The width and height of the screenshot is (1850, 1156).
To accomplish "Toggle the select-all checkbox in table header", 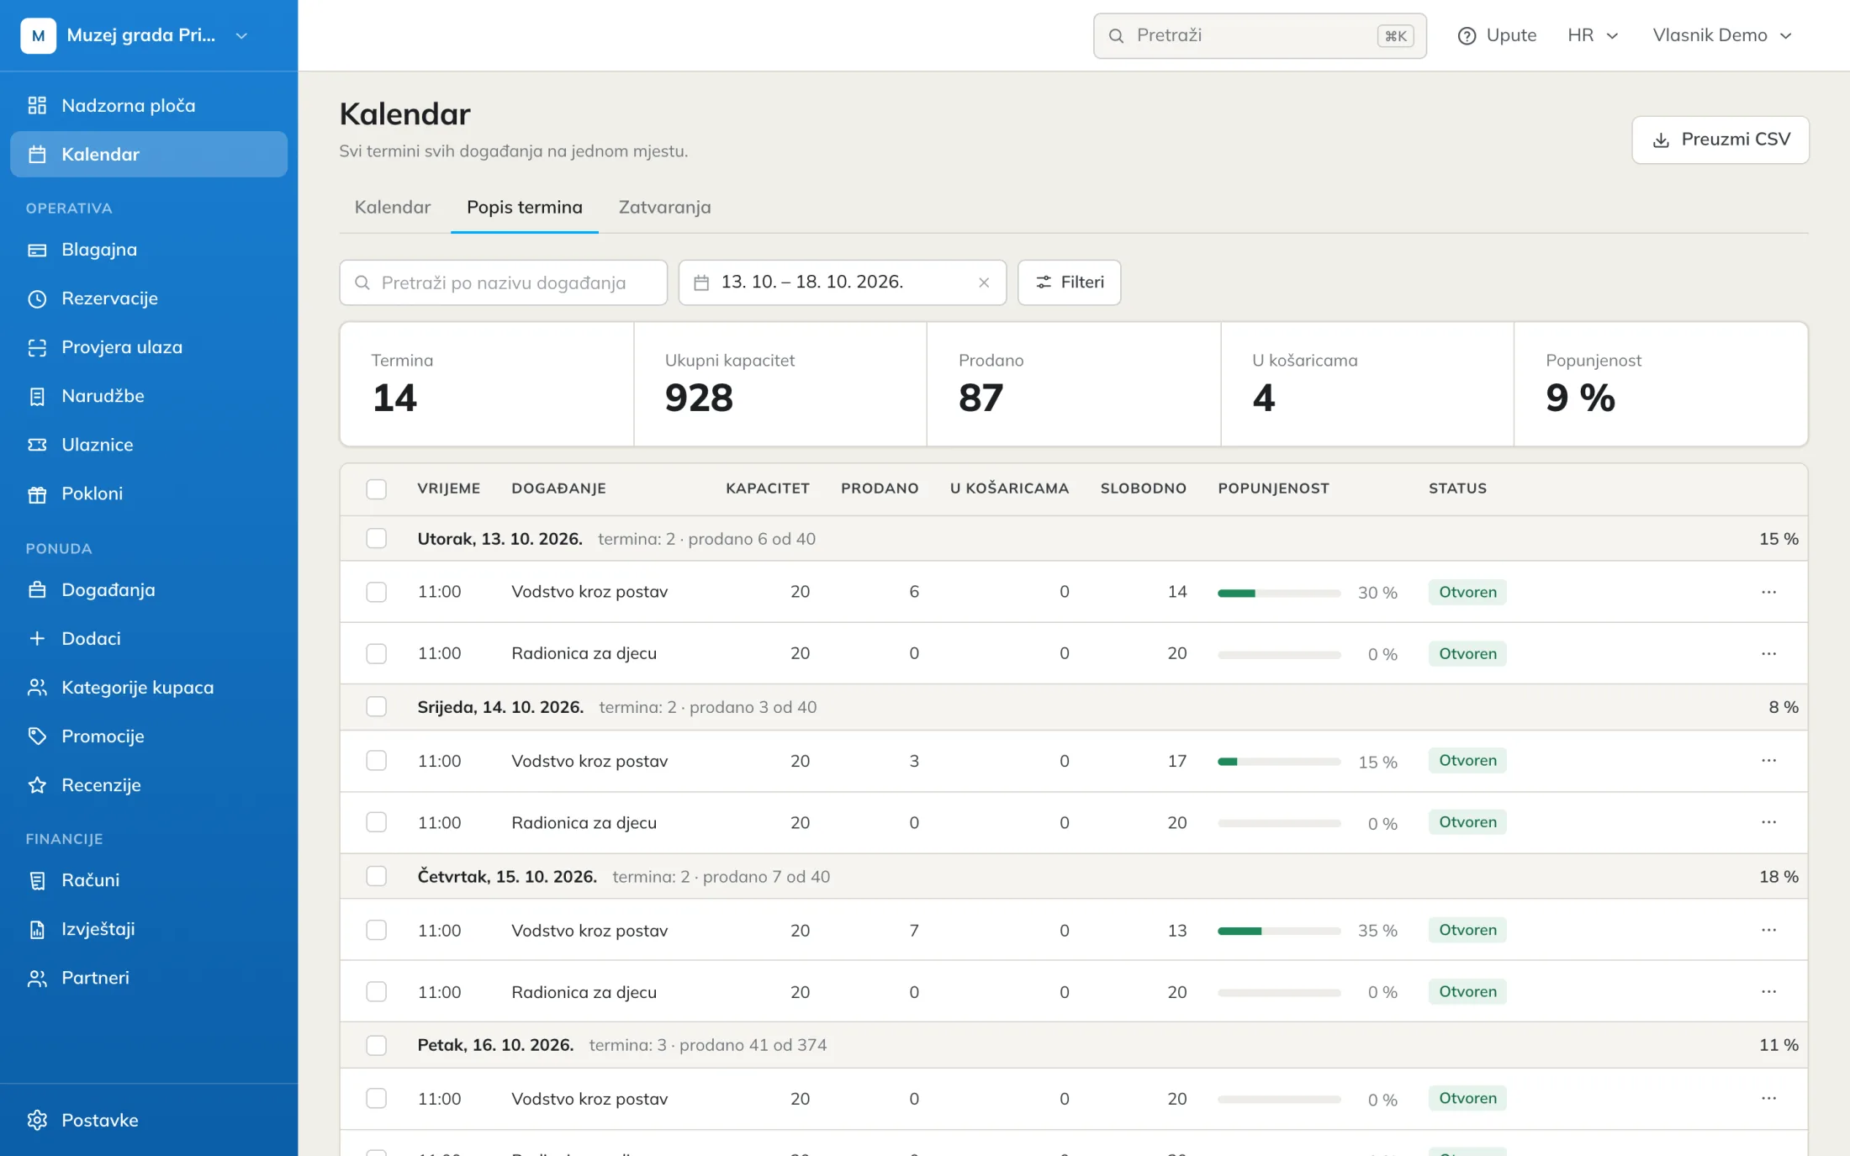I will pyautogui.click(x=376, y=488).
